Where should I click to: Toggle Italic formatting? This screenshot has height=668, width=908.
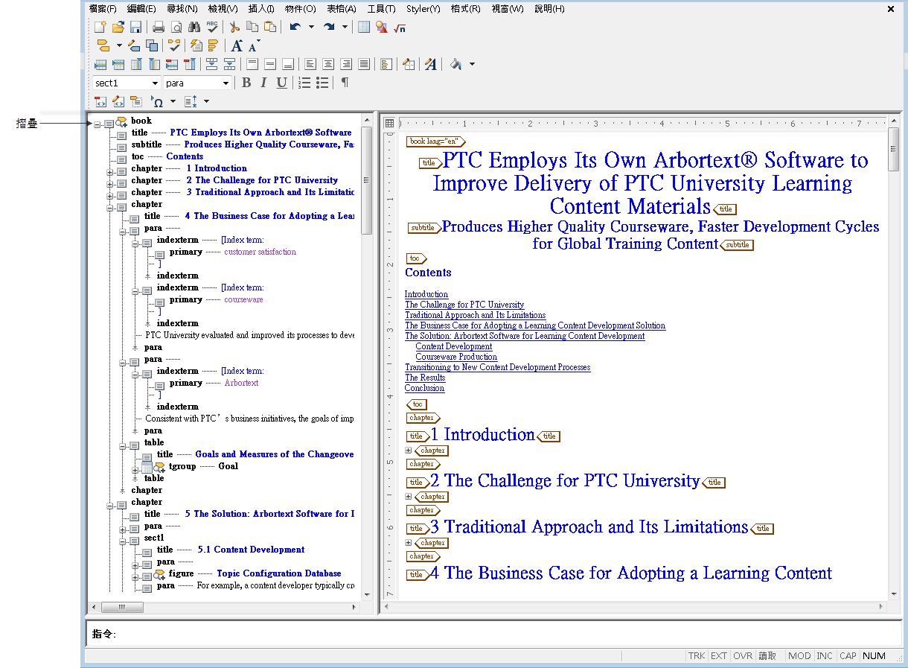tap(263, 83)
